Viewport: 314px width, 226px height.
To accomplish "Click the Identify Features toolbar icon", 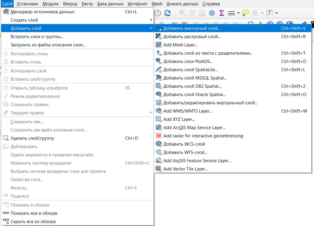I will coord(182,13).
